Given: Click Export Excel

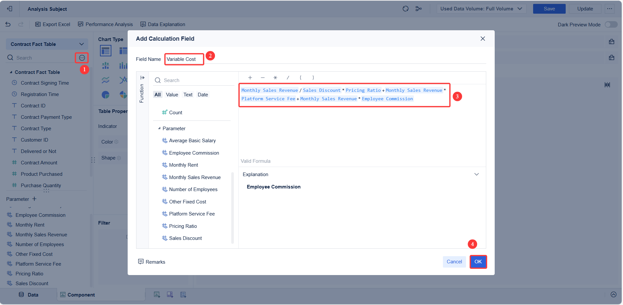Looking at the screenshot, I should (53, 24).
